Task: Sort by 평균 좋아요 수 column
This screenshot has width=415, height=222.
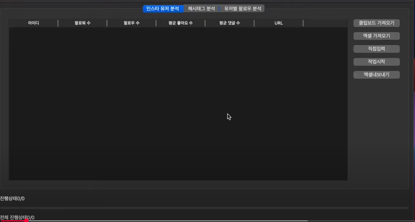Action: tap(180, 23)
